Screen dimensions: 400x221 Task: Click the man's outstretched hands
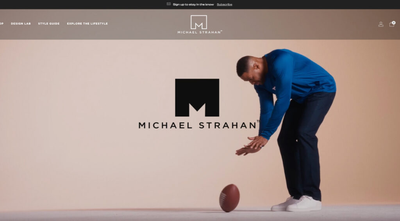(251, 146)
